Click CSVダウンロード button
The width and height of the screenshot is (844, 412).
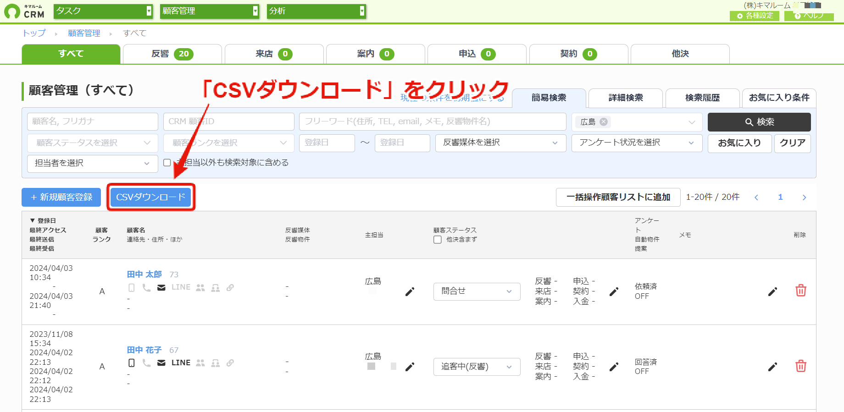tap(151, 198)
